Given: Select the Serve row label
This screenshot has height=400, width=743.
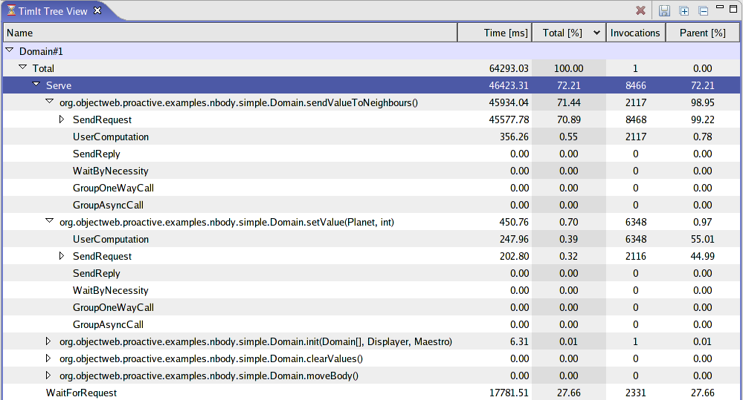Looking at the screenshot, I should pos(59,85).
